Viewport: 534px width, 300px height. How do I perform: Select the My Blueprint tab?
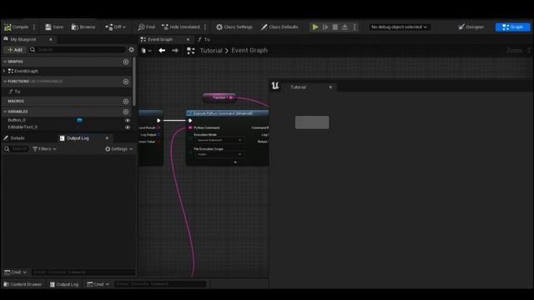tap(23, 39)
